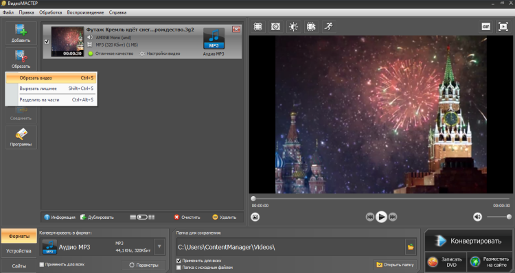Play the video preview
515x273 pixels.
point(381,217)
